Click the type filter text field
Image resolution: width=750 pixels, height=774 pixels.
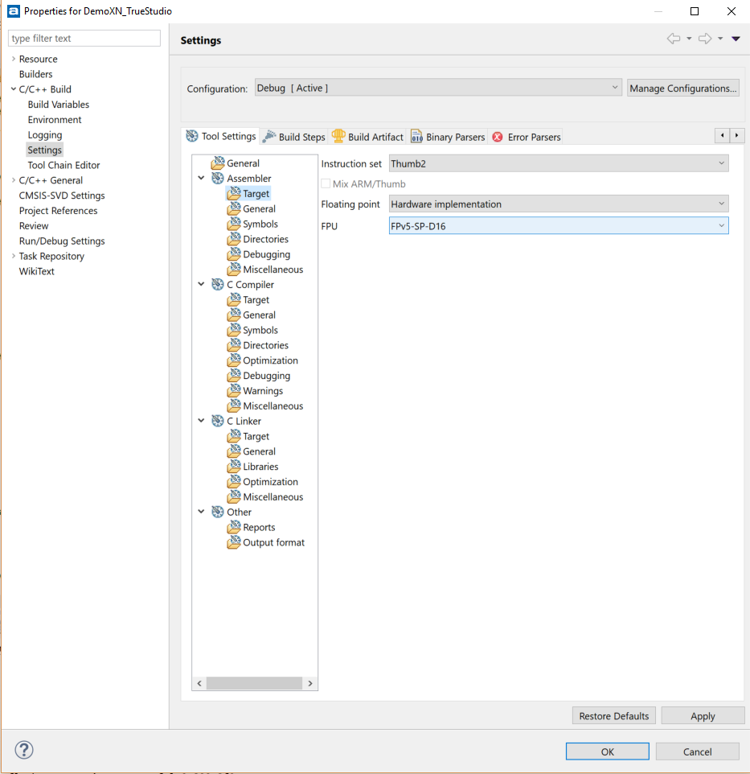tap(84, 39)
